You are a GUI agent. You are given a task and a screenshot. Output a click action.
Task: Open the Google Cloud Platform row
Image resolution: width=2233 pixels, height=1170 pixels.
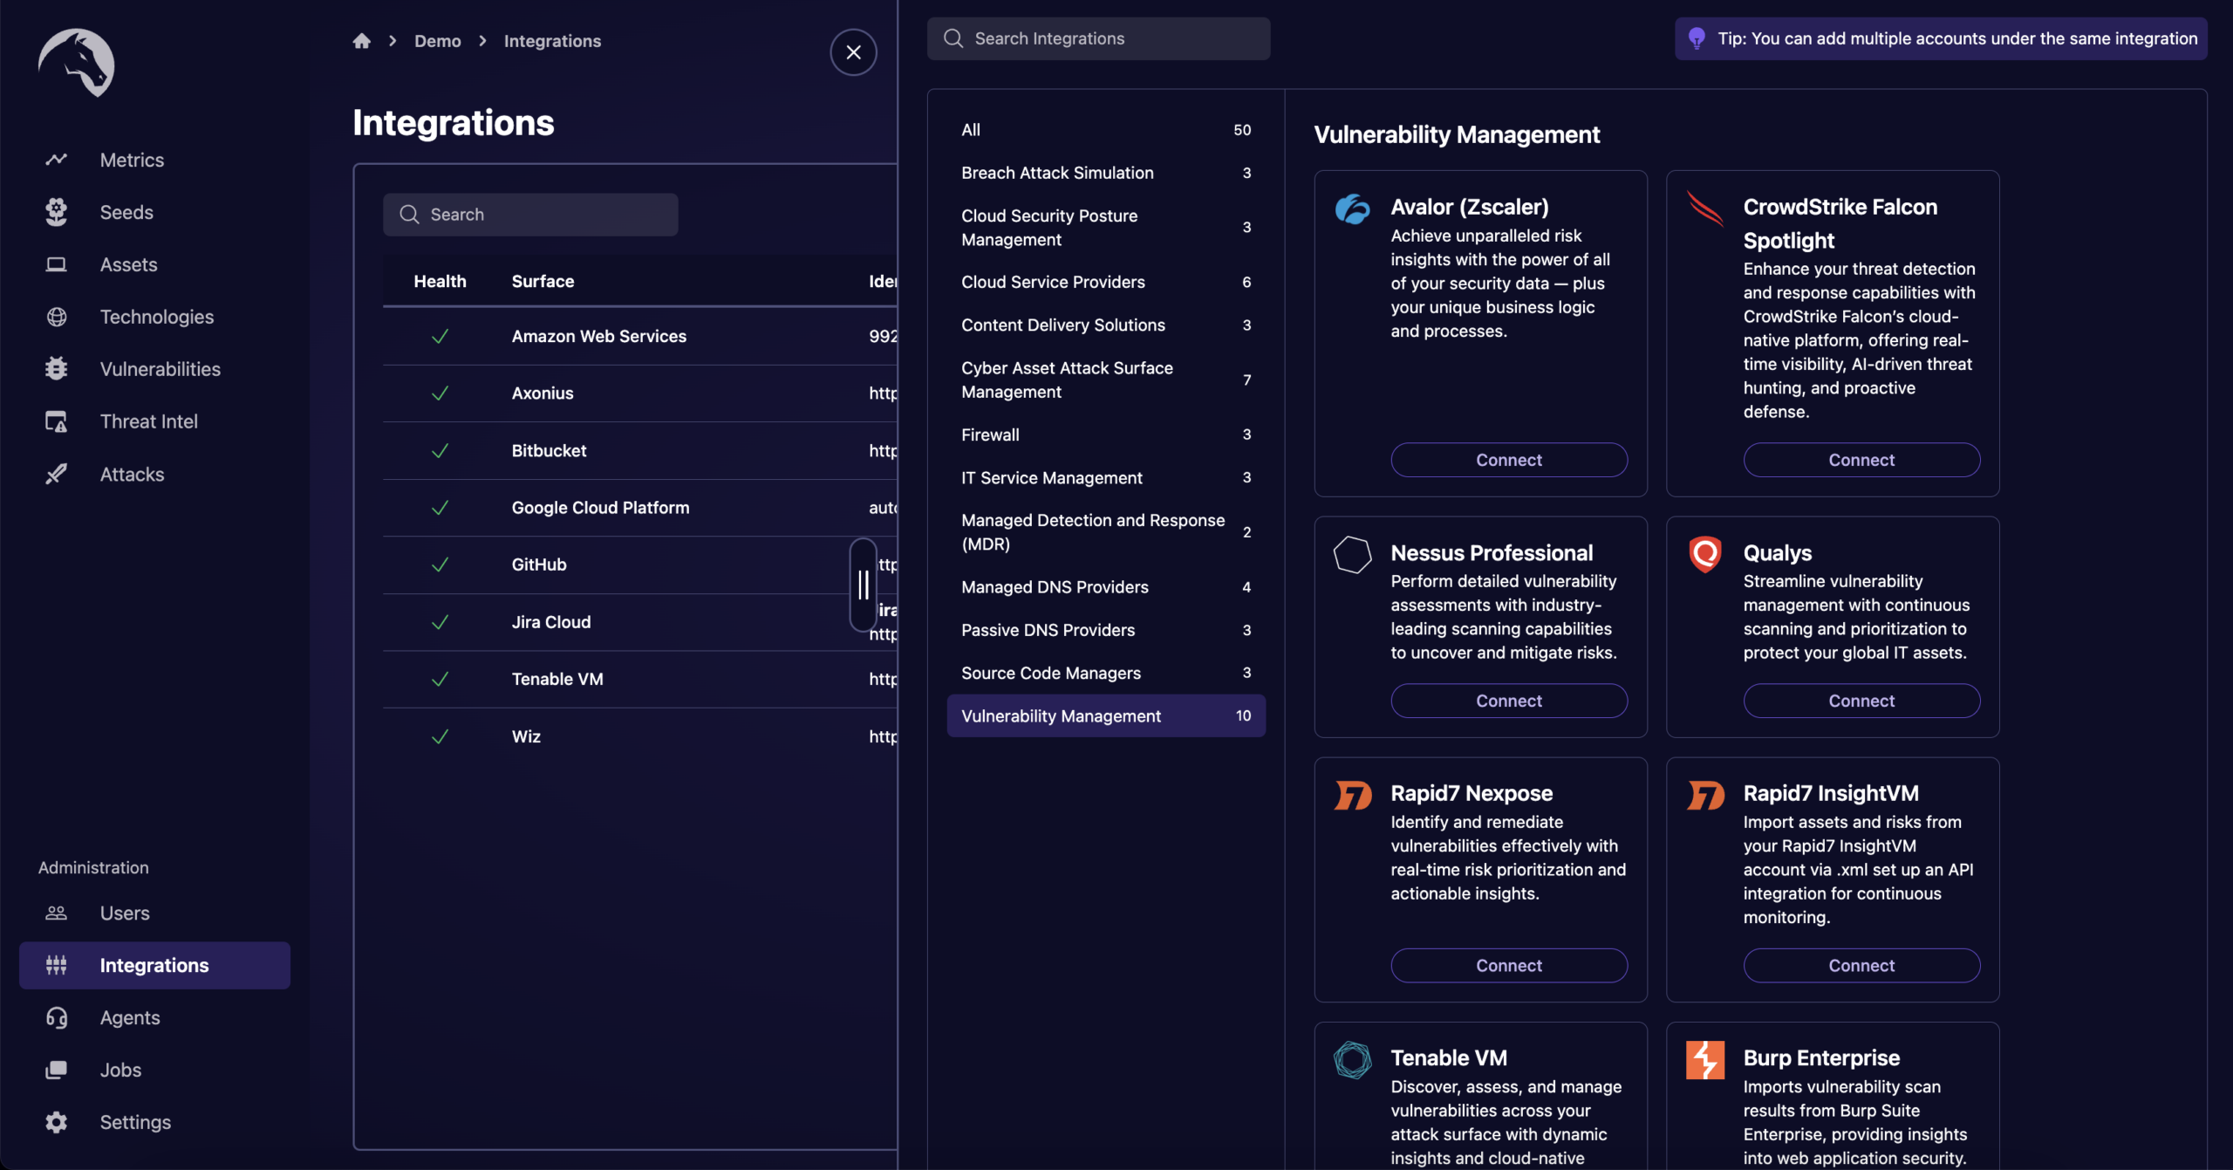(x=639, y=508)
